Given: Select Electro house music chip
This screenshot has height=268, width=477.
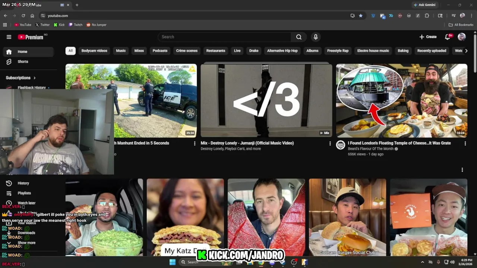Looking at the screenshot, I should click(x=373, y=51).
